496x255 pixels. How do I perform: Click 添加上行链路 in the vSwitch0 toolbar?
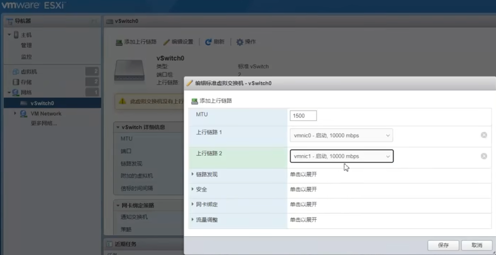(x=136, y=42)
